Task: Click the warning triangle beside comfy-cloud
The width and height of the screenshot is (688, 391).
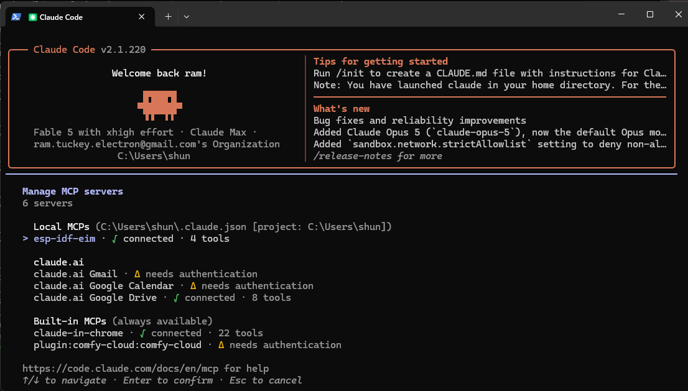Action: click(x=221, y=345)
